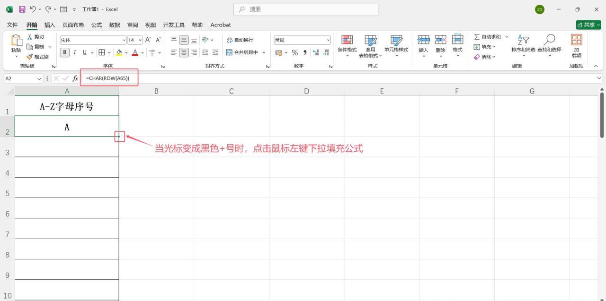Click the increase decimal places icon

(316, 52)
